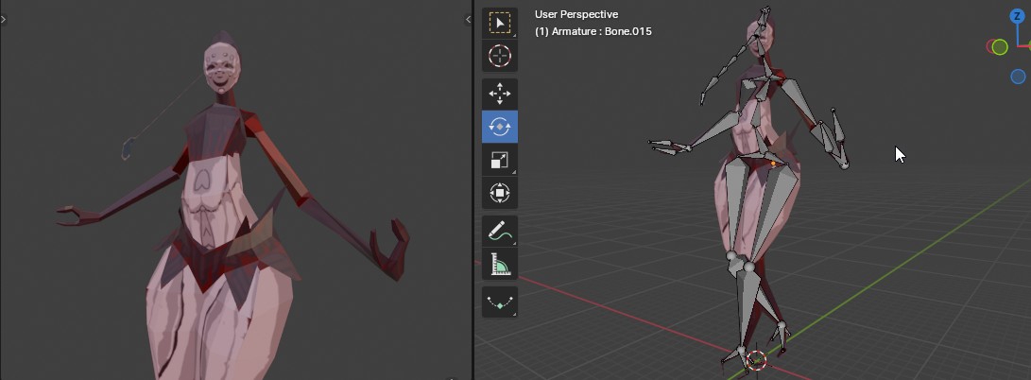Select the Select Box tool
The height and width of the screenshot is (380, 1031).
click(499, 23)
